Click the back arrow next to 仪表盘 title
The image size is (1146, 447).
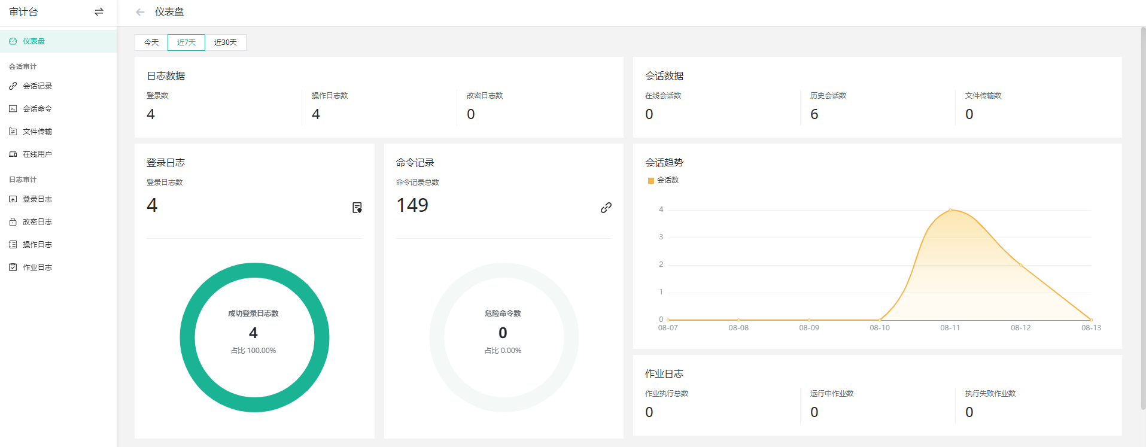140,12
